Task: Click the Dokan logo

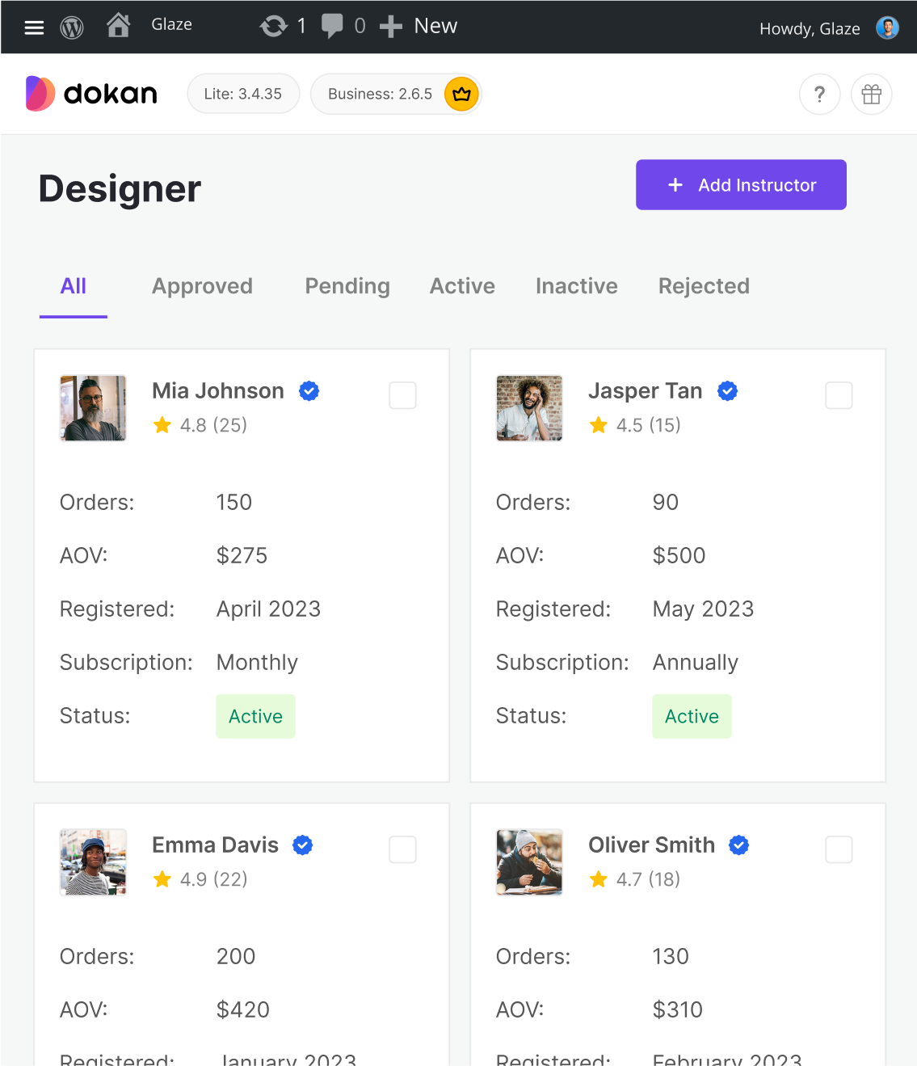Action: pyautogui.click(x=91, y=94)
